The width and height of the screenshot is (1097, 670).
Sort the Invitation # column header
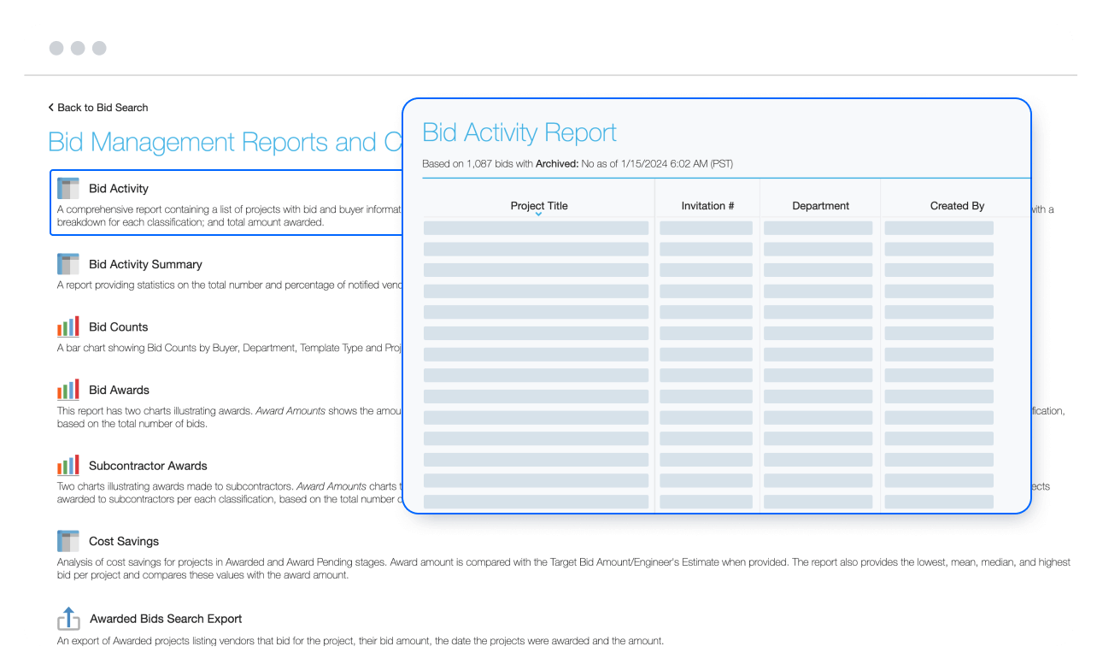point(707,205)
